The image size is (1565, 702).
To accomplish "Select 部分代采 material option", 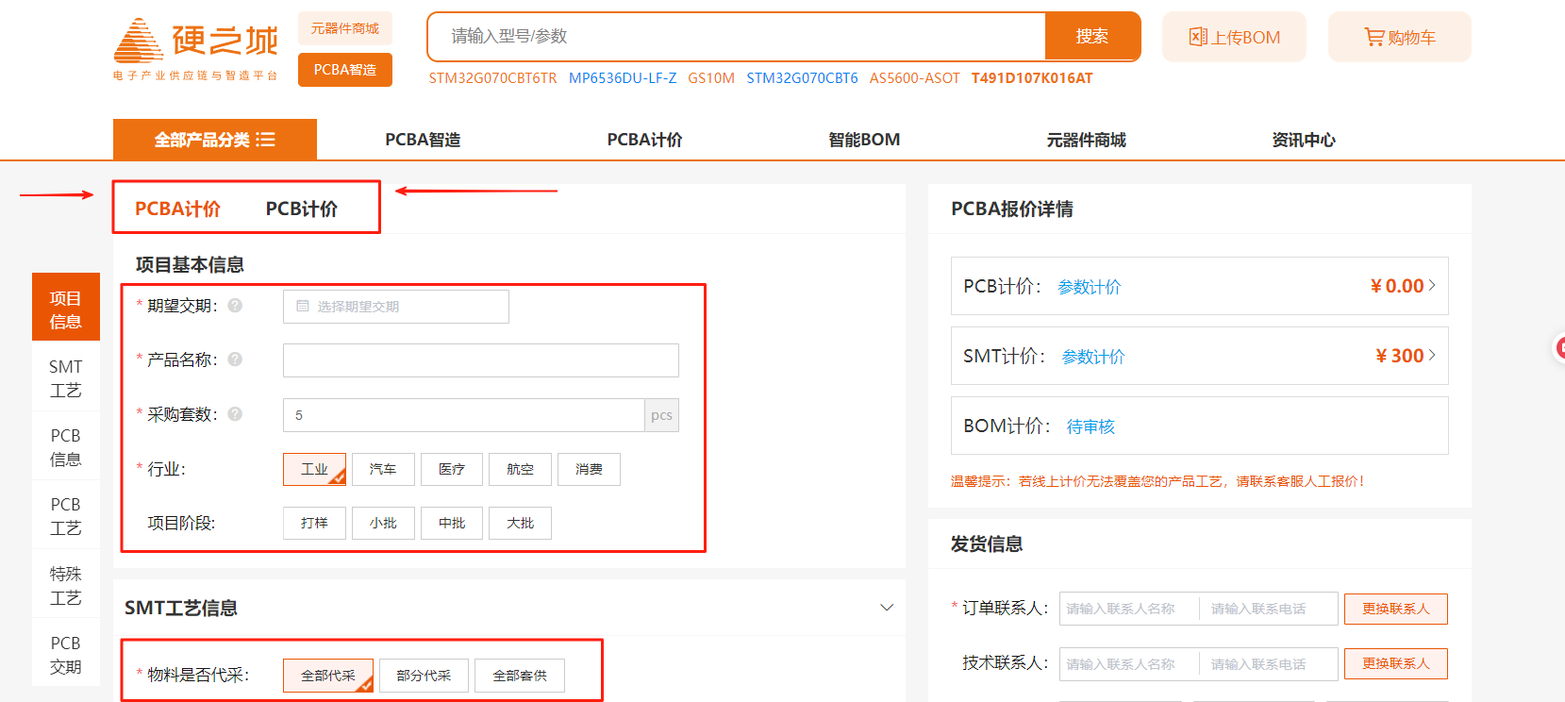I will 424,676.
